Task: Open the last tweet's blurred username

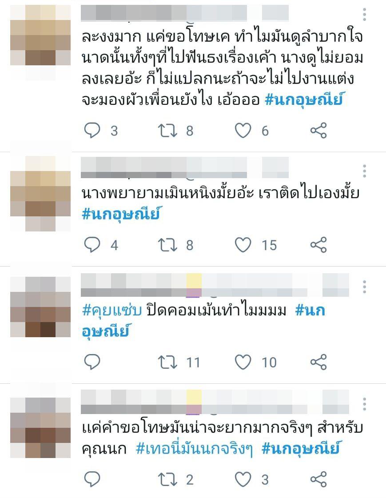Action: (215, 402)
